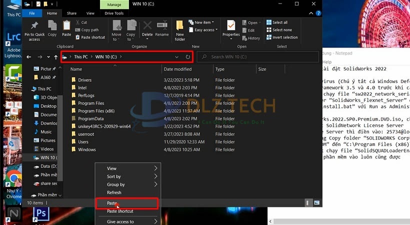Open the History ribbon button
The height and width of the screenshot is (225, 410).
click(251, 38)
